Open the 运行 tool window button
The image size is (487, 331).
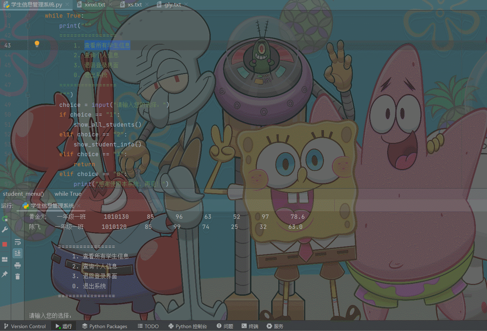64,326
